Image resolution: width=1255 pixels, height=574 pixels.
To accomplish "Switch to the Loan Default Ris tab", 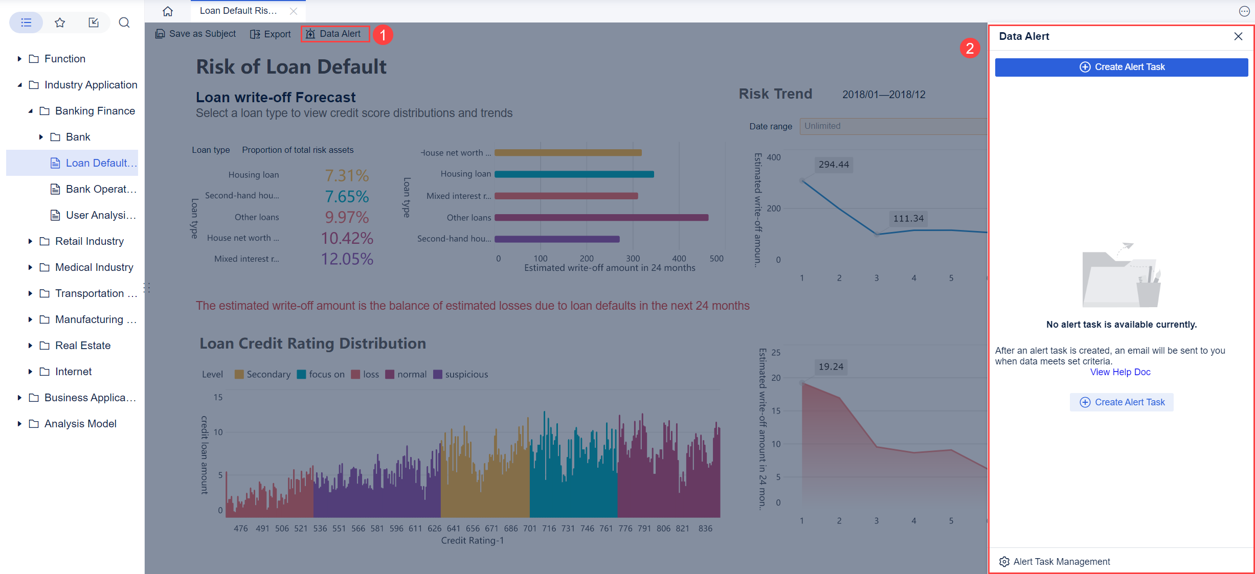I will pyautogui.click(x=238, y=10).
